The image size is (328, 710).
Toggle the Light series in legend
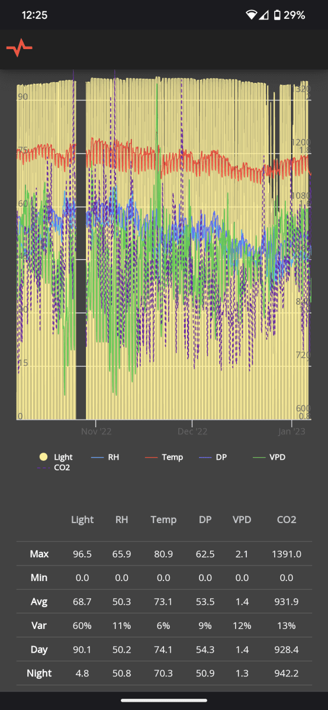(x=55, y=457)
